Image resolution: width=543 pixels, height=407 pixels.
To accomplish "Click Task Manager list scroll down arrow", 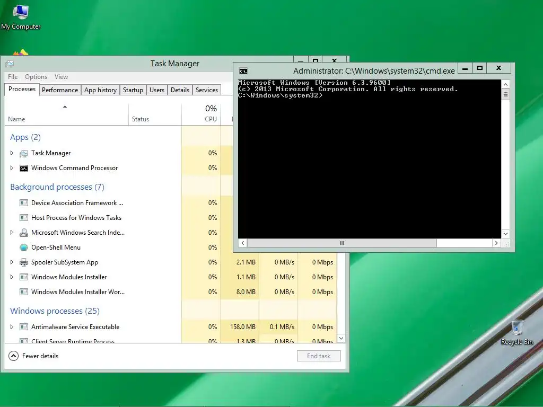I will point(341,338).
